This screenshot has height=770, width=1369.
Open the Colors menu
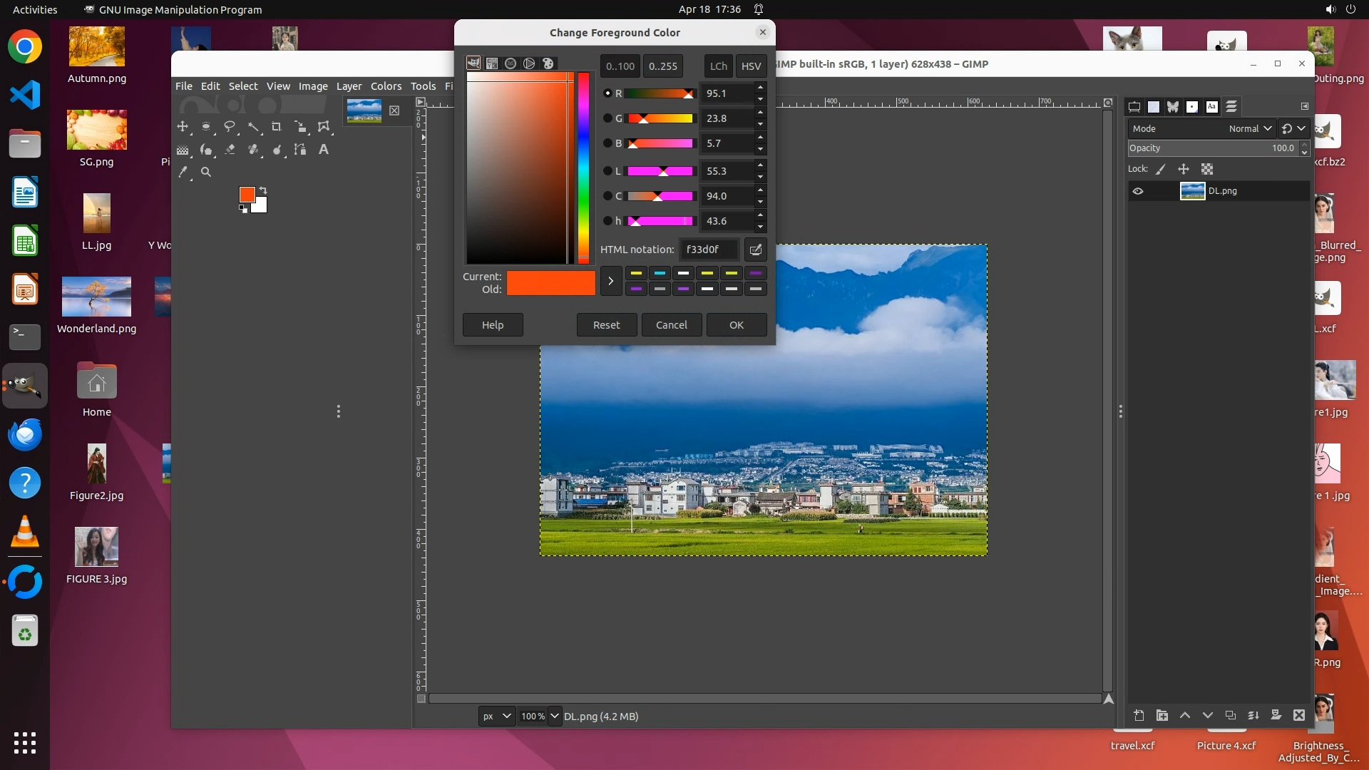(x=386, y=86)
